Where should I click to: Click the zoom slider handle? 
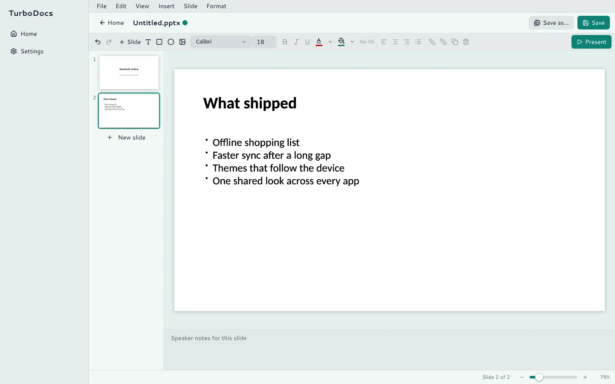pos(539,377)
